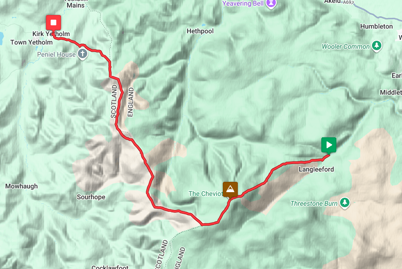Viewport: 402px width, 269px height.
Task: Click the Langleeford place label
Action: pyautogui.click(x=316, y=169)
